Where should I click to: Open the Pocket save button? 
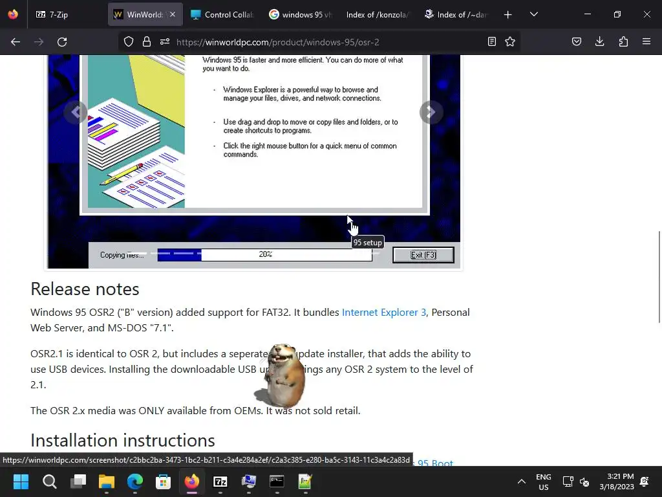click(577, 42)
